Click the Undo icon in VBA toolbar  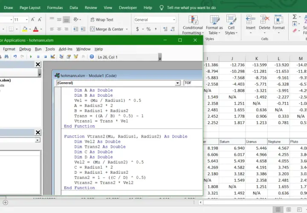click(x=15, y=57)
